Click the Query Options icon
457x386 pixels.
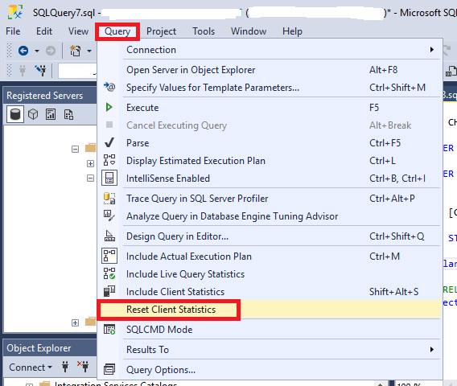(109, 369)
